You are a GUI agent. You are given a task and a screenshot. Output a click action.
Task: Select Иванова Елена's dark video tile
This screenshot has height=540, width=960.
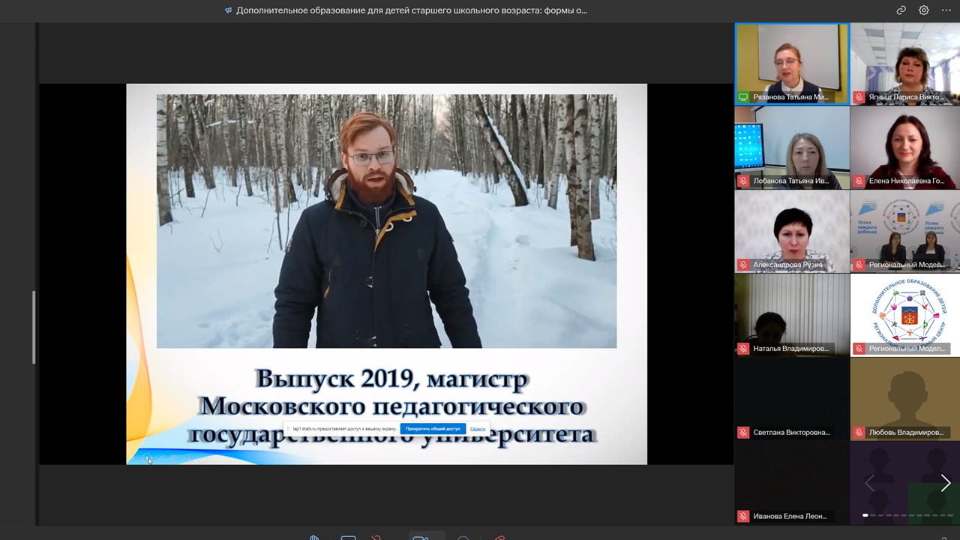[x=792, y=483]
